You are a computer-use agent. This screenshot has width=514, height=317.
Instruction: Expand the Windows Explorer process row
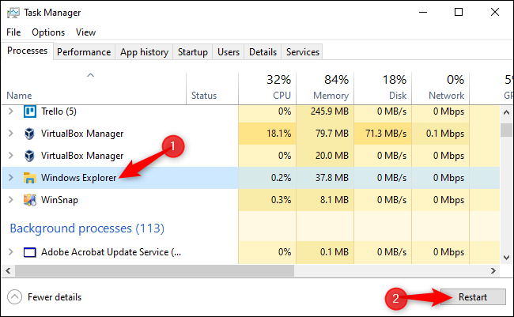[10, 178]
